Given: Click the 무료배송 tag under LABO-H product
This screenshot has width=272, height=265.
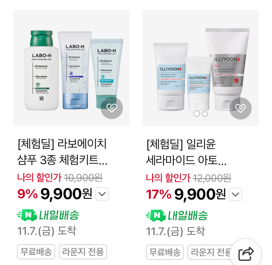Looking at the screenshot, I should (36, 252).
